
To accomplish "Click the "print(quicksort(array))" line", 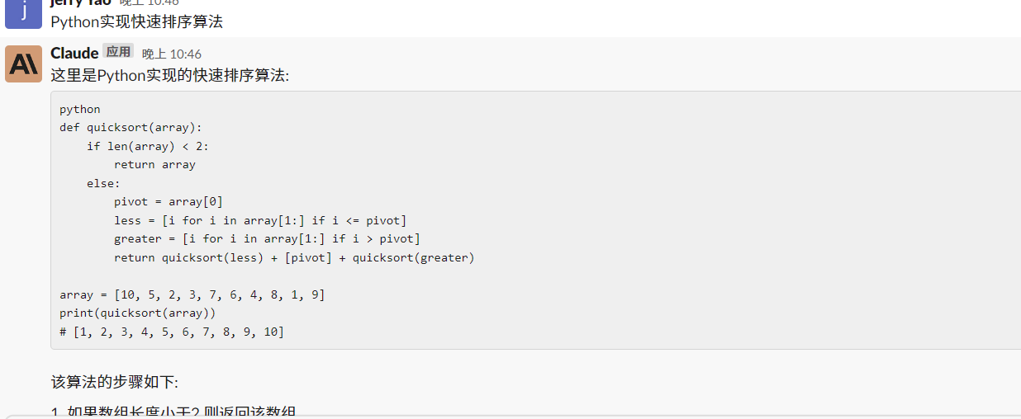I will 138,313.
